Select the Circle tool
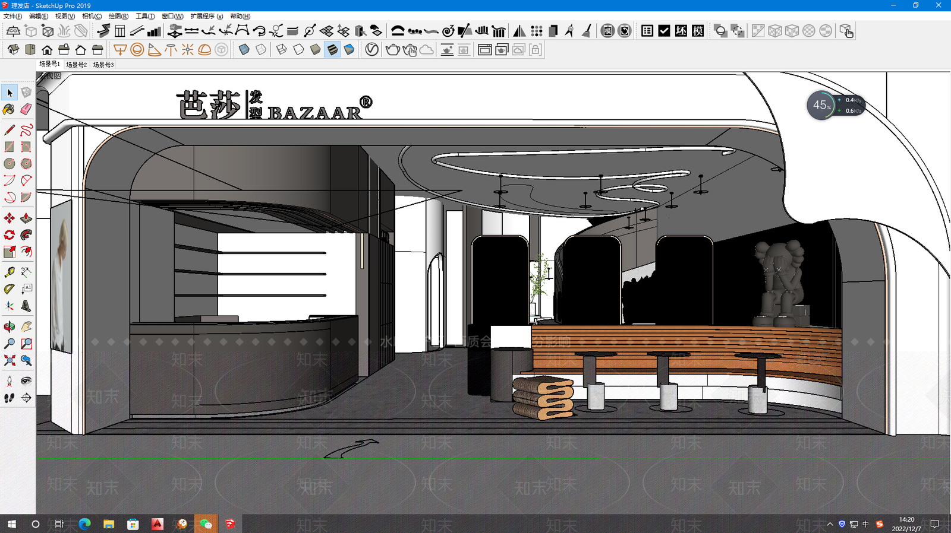 (10, 163)
